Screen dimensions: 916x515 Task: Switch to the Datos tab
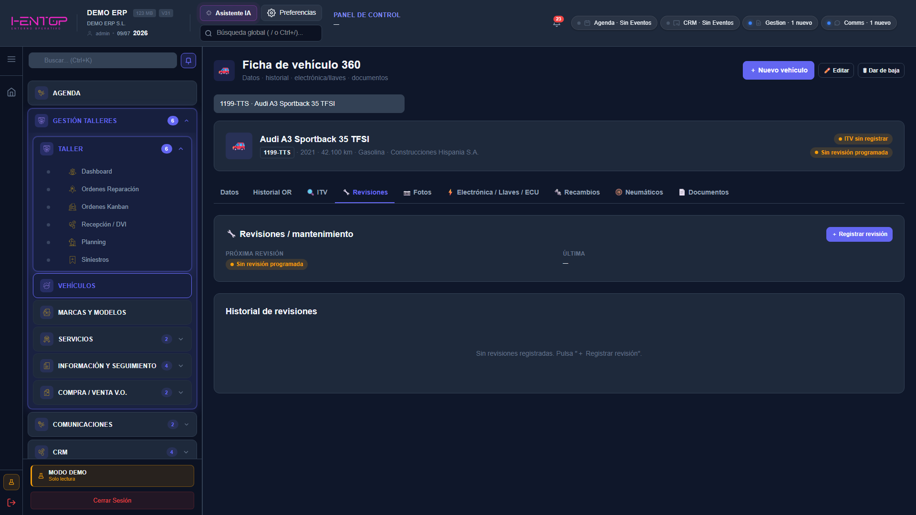(x=229, y=192)
